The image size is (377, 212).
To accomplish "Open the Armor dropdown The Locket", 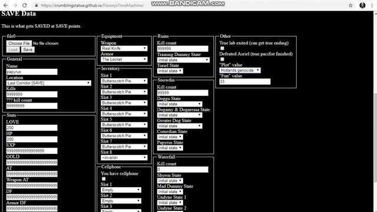I will (124, 59).
